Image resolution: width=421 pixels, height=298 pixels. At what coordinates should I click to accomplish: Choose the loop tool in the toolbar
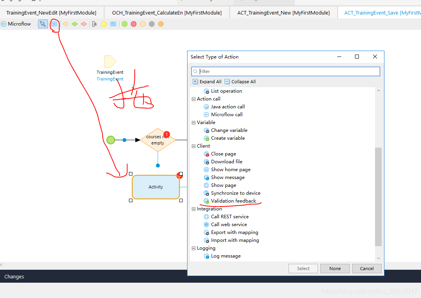click(113, 24)
